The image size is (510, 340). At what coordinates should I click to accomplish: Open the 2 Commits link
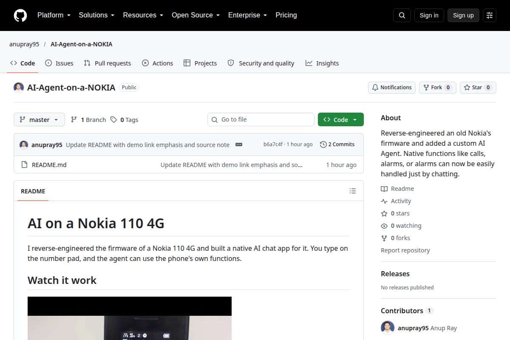click(x=337, y=144)
